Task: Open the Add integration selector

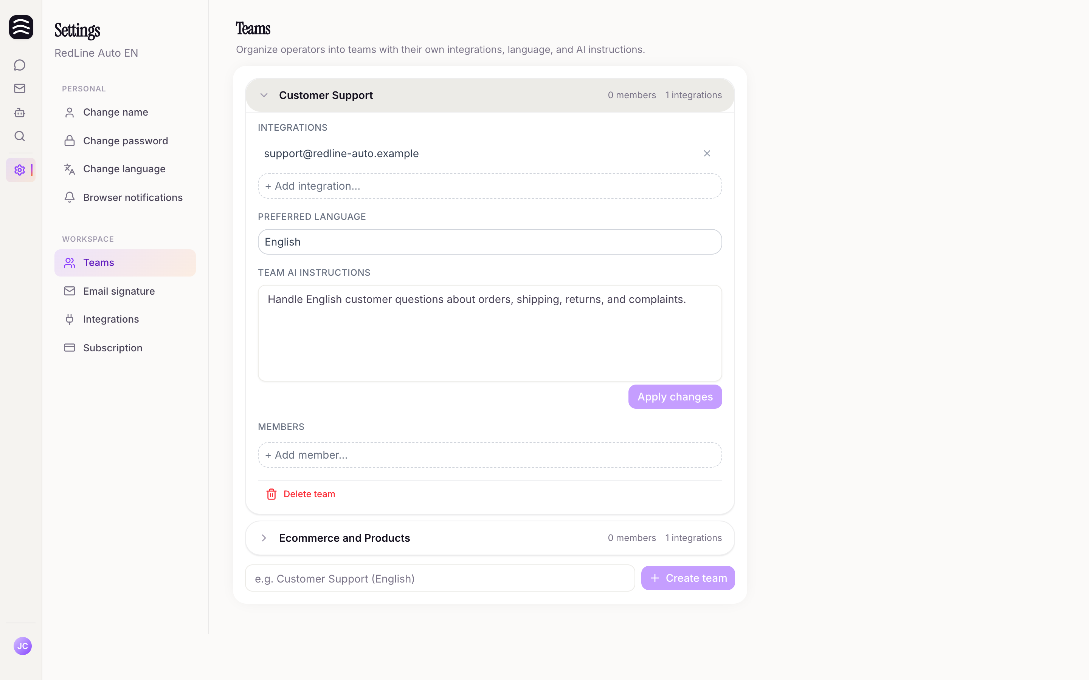Action: click(490, 186)
